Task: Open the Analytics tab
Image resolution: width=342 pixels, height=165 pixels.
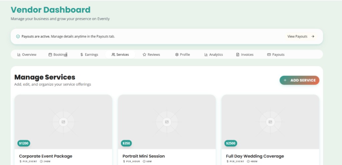Action: [x=213, y=55]
